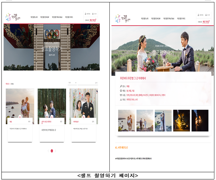The width and height of the screenshot is (216, 180).
Task: Go to the next page with the right pagination arrow
Action: pyautogui.click(x=55, y=151)
